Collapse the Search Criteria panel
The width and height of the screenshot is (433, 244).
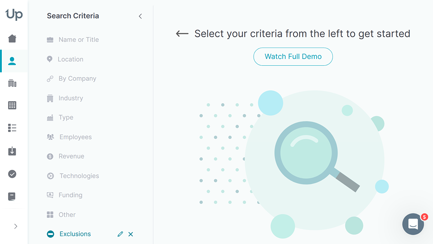coord(140,16)
